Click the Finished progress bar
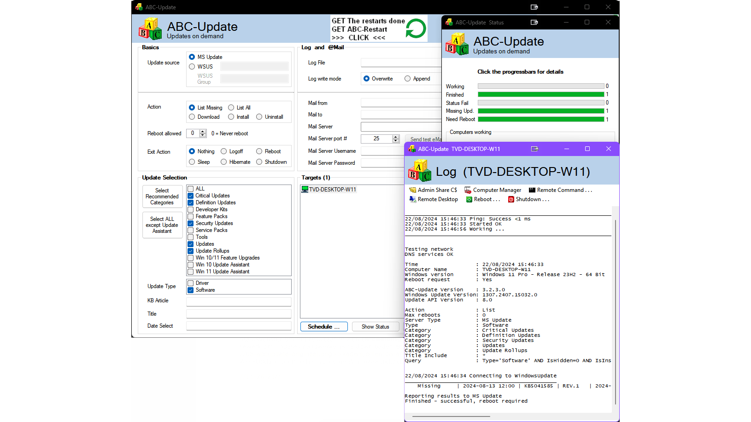 point(541,94)
